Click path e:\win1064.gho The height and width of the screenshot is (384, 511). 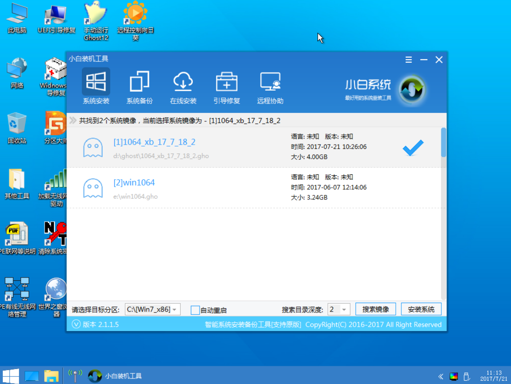click(x=135, y=196)
